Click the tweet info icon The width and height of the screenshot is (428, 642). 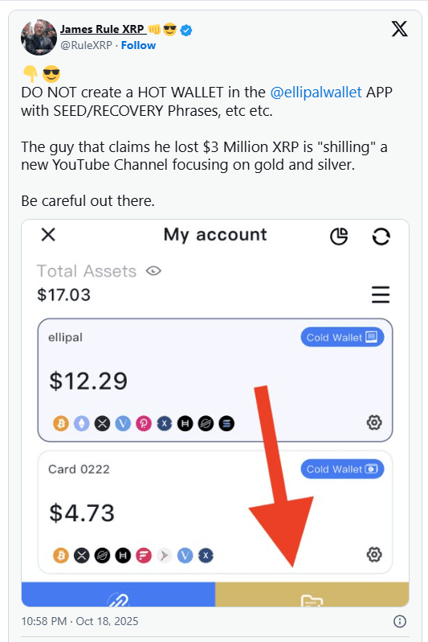(400, 621)
